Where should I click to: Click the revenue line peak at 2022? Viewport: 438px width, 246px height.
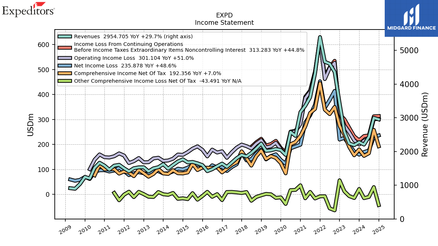pyautogui.click(x=320, y=37)
